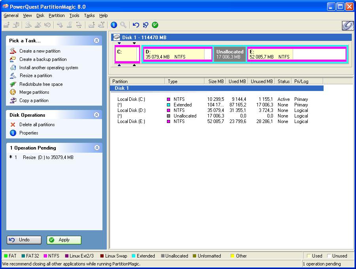Open the Tasks menu

[x=89, y=15]
